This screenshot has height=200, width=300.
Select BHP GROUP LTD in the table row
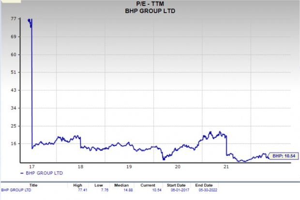coord(17,190)
